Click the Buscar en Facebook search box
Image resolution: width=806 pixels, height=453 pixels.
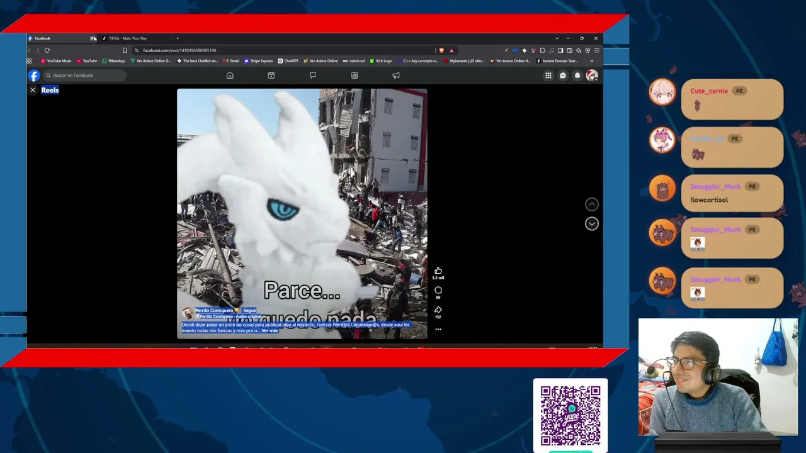[83, 75]
